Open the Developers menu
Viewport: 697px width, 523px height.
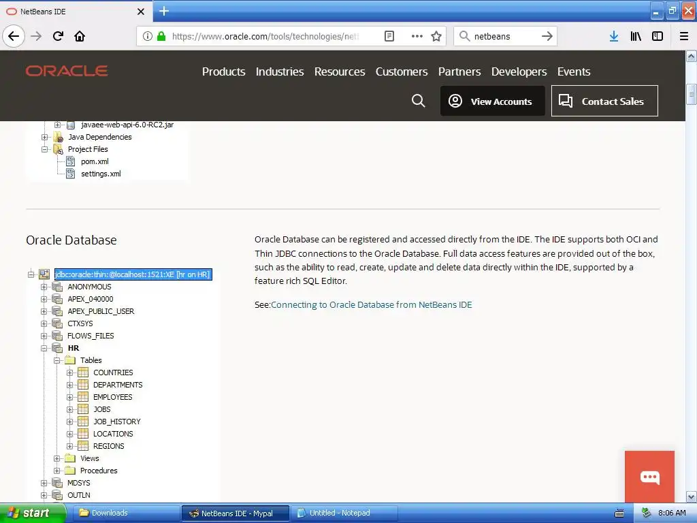[519, 72]
